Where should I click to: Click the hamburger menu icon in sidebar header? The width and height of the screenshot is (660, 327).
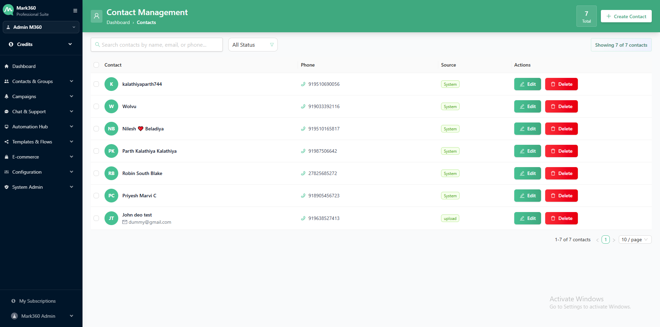click(x=75, y=11)
